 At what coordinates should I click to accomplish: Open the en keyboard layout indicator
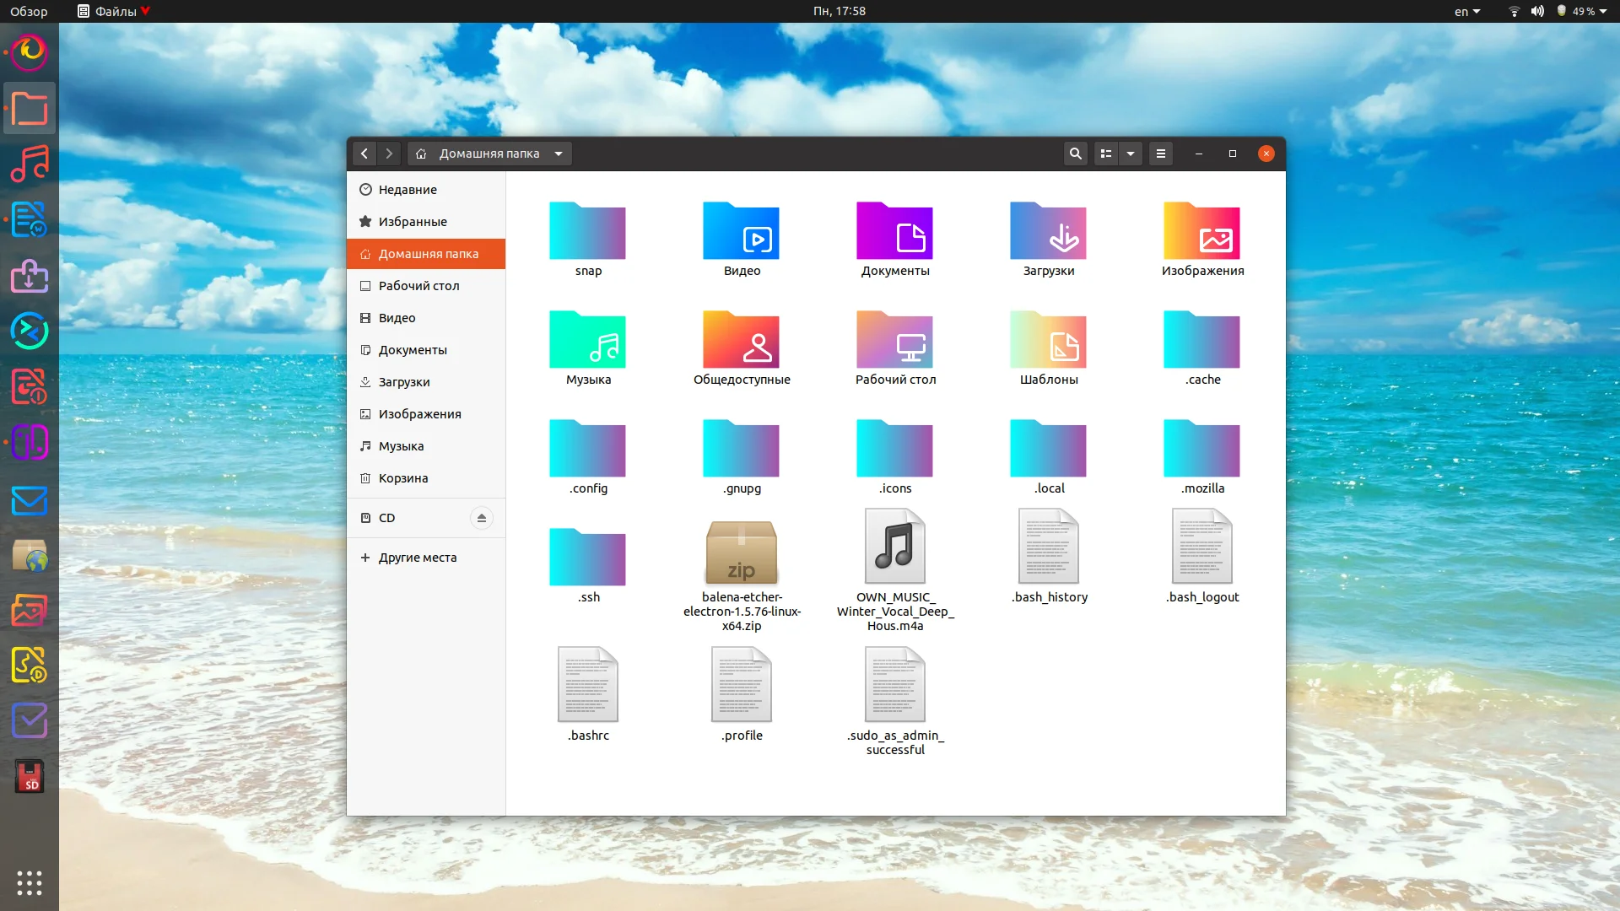click(x=1466, y=11)
